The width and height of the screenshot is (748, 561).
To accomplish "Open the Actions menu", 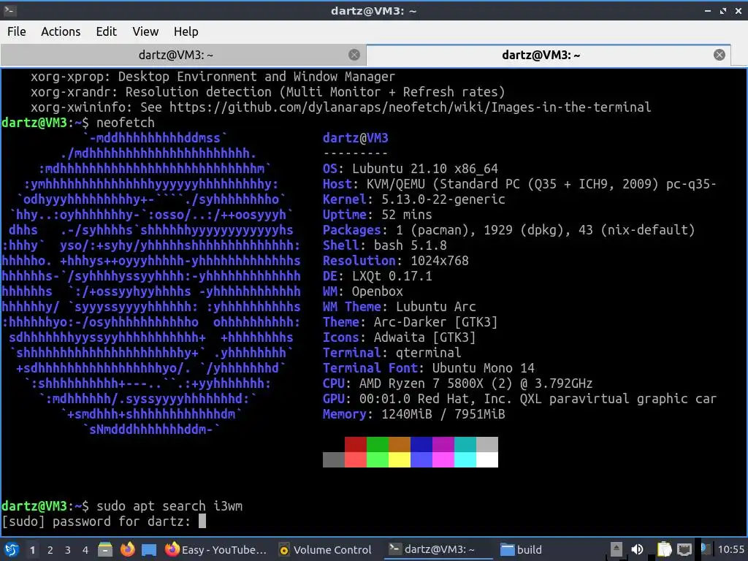I will click(61, 31).
